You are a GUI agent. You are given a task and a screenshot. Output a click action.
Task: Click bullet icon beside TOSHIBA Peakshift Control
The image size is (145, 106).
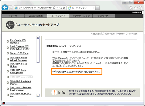(x=8, y=83)
